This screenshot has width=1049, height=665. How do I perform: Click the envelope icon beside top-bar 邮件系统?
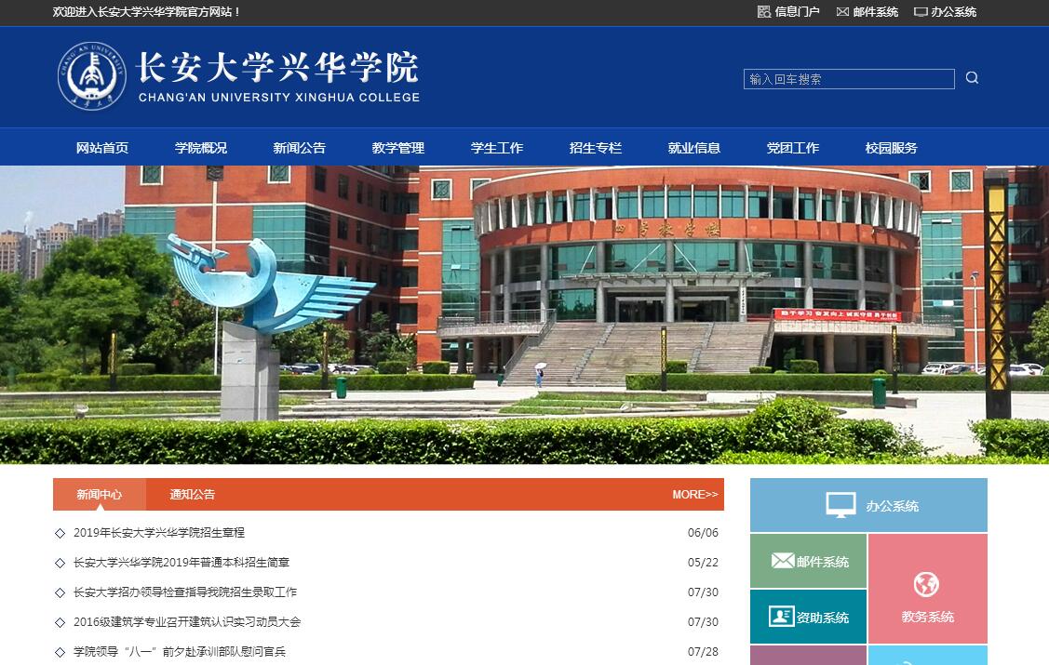(843, 11)
